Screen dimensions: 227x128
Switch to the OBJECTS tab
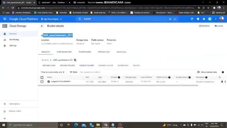click(45, 52)
